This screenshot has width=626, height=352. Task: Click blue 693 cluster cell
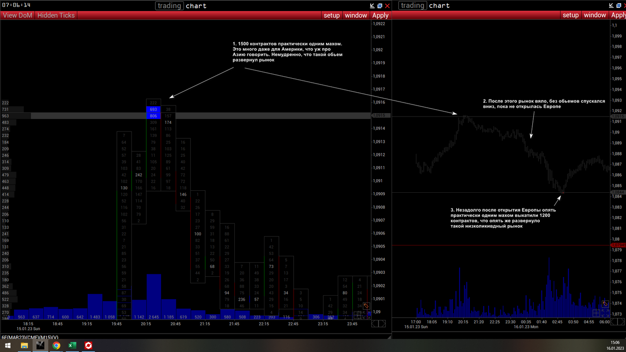point(154,110)
